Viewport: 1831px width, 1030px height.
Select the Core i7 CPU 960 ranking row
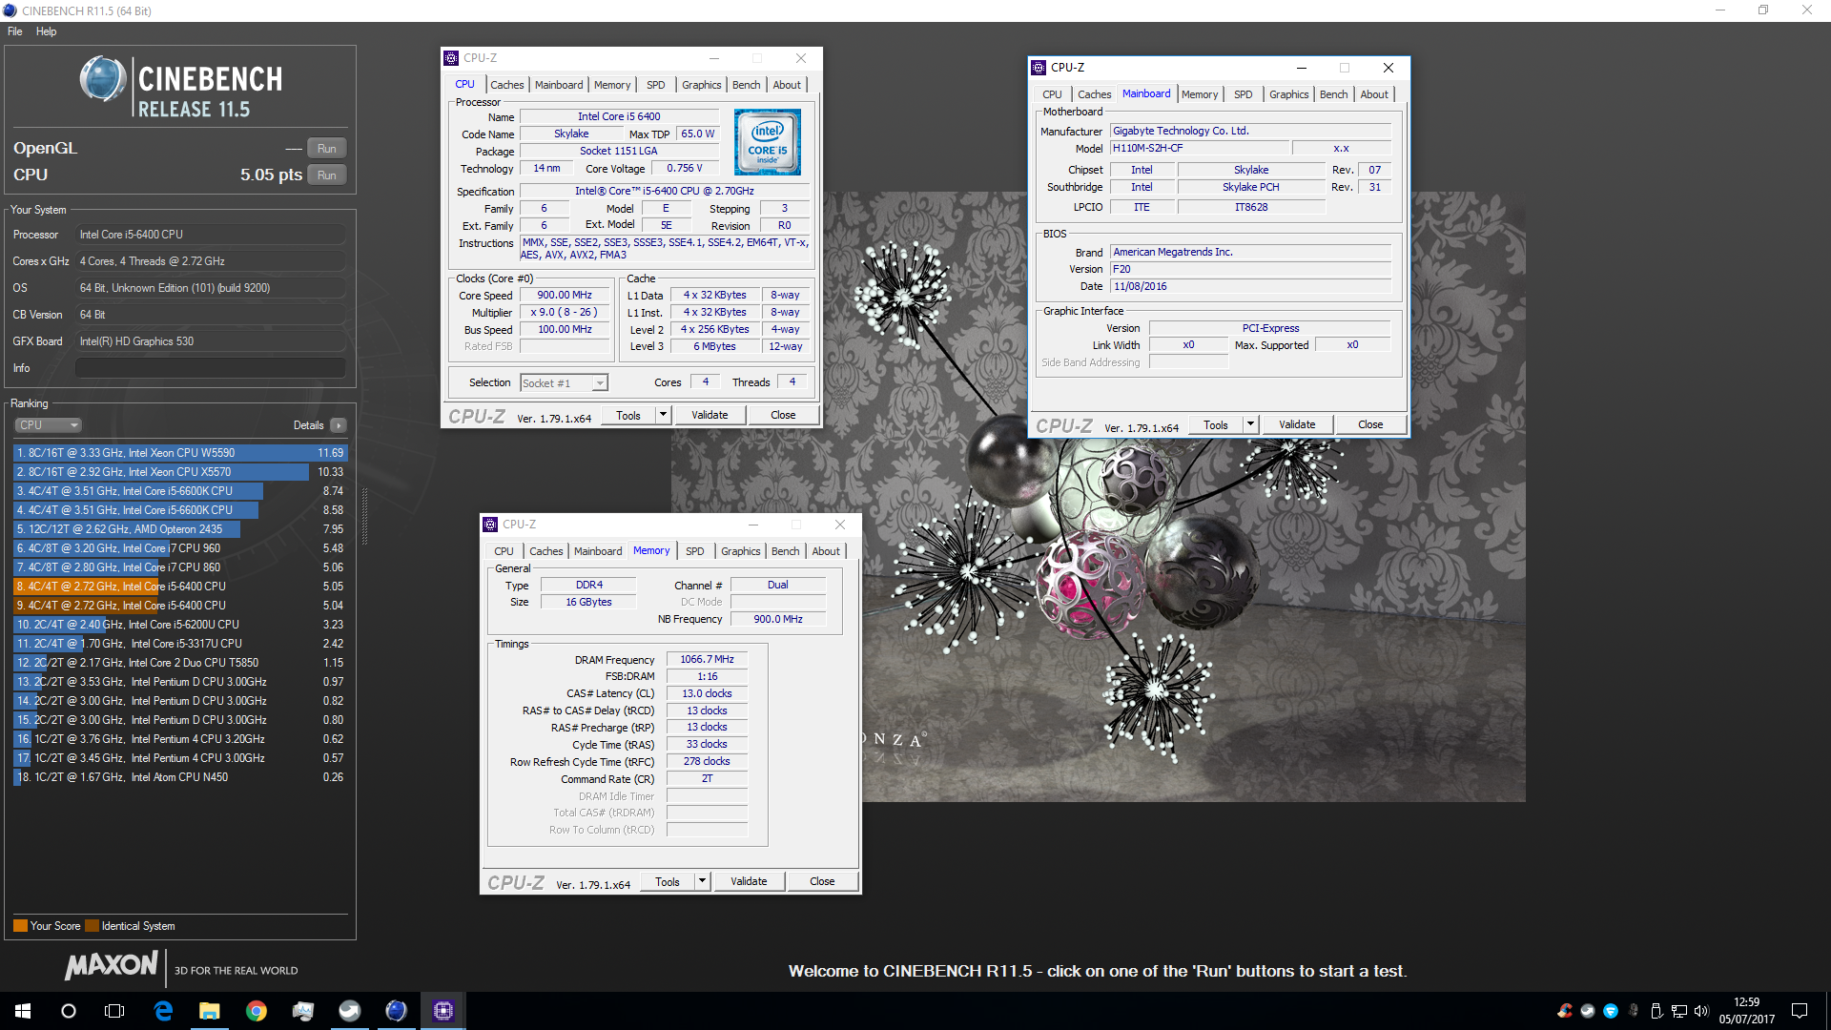click(180, 548)
